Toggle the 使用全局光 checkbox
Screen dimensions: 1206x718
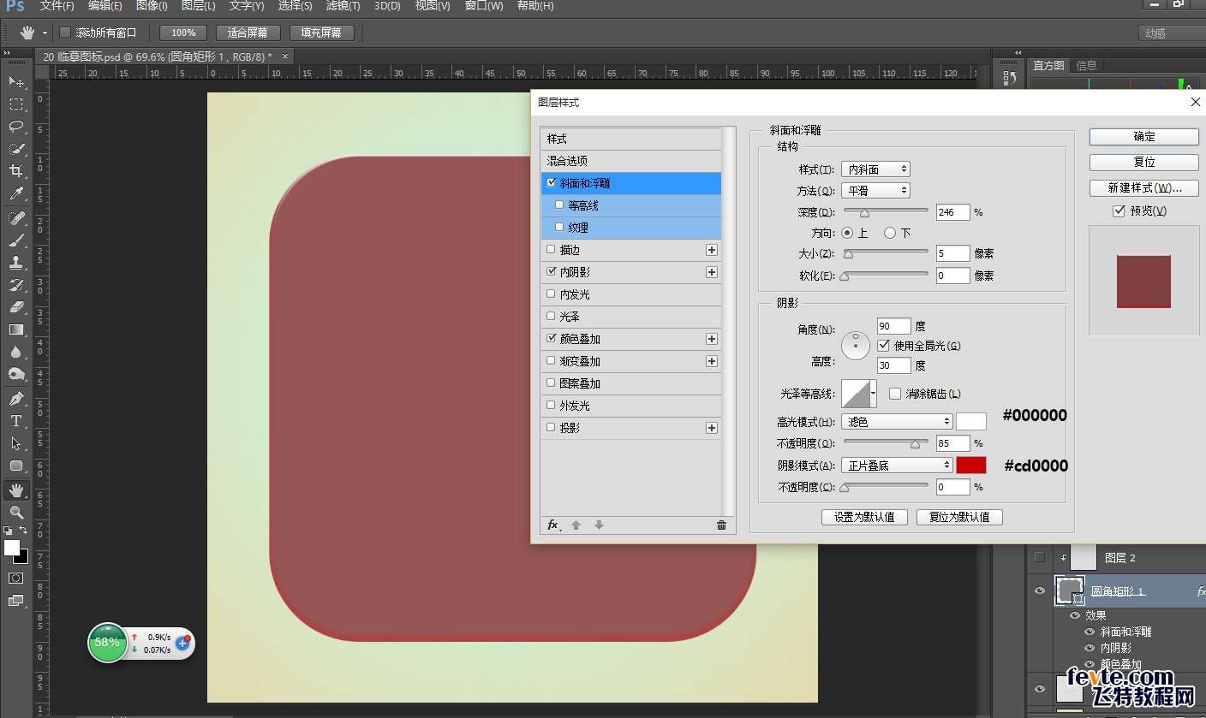tap(884, 346)
